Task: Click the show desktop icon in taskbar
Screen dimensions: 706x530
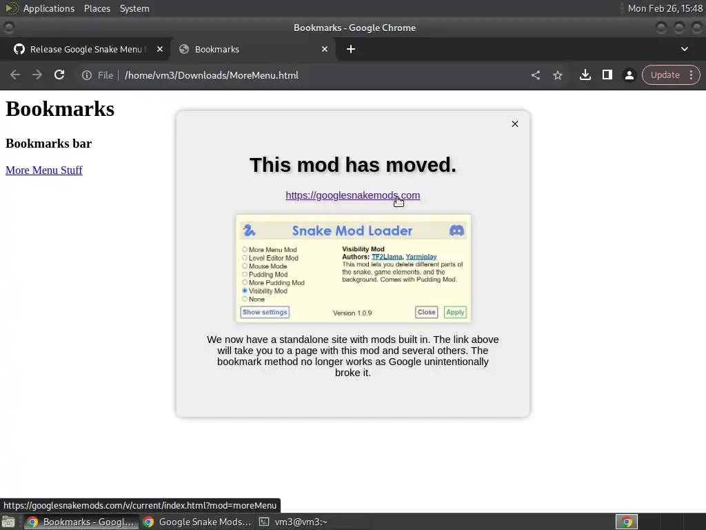Action: point(8,522)
